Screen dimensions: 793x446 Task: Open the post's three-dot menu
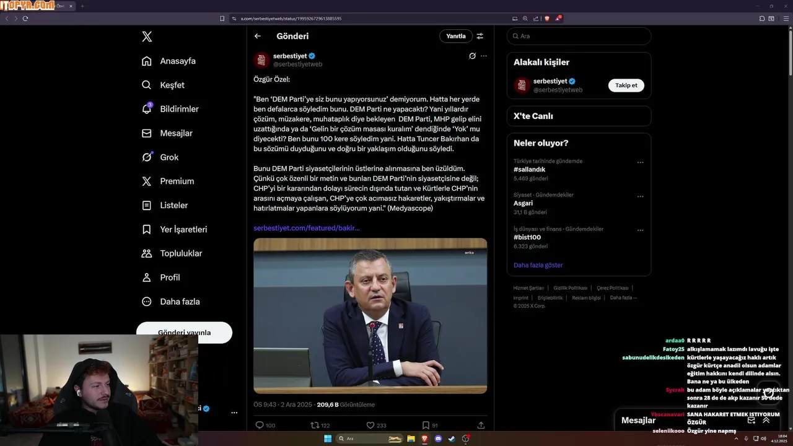click(484, 56)
